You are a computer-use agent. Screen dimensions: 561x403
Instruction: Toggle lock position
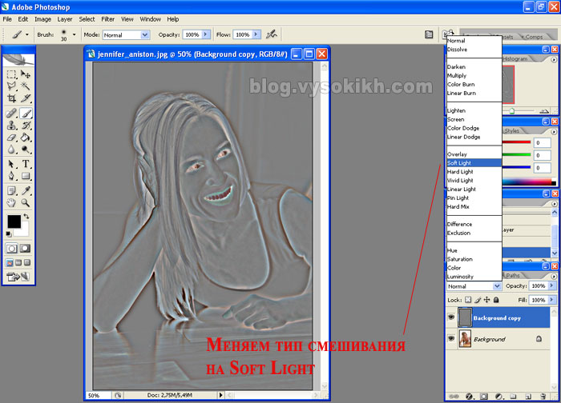(x=487, y=300)
